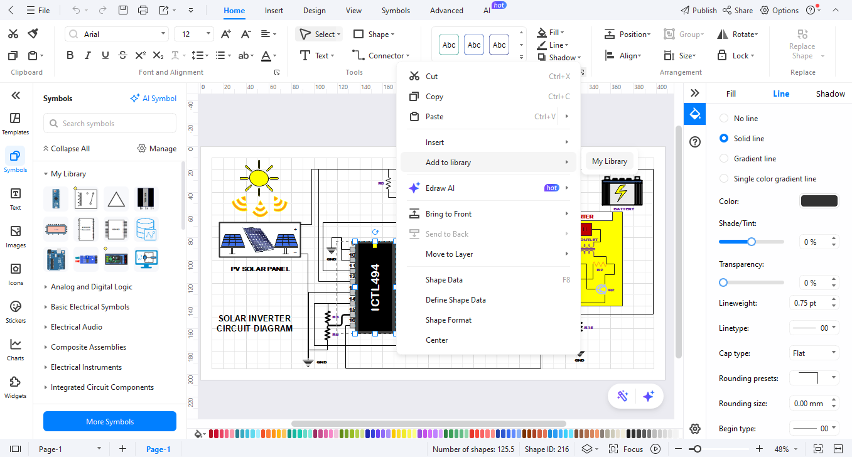
Task: Toggle Underline formatting
Action: [105, 55]
